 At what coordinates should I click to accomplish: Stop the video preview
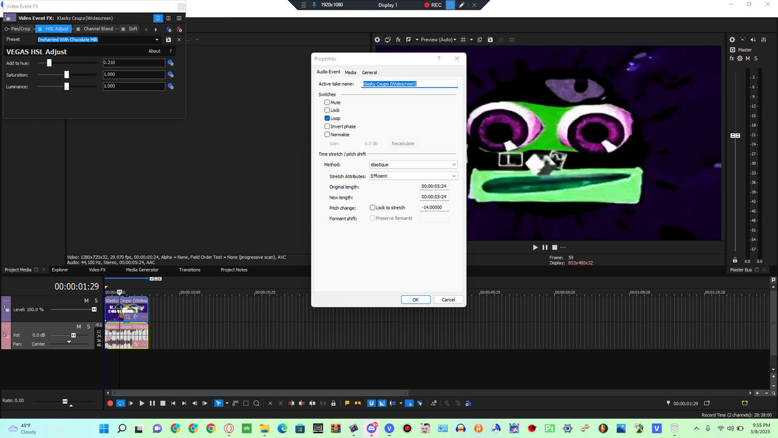click(x=554, y=248)
